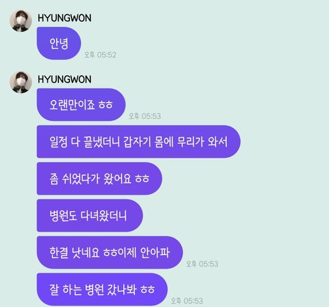This screenshot has width=329, height=307.
Task: Tap the 좀 쉬었다가 왔어요 bubble
Action: click(x=99, y=178)
